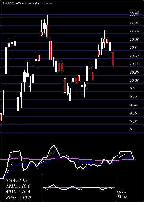Viewport: 144px width, 202px height.
Task: Click the 9.36 price axis label
Action: coord(133,113)
